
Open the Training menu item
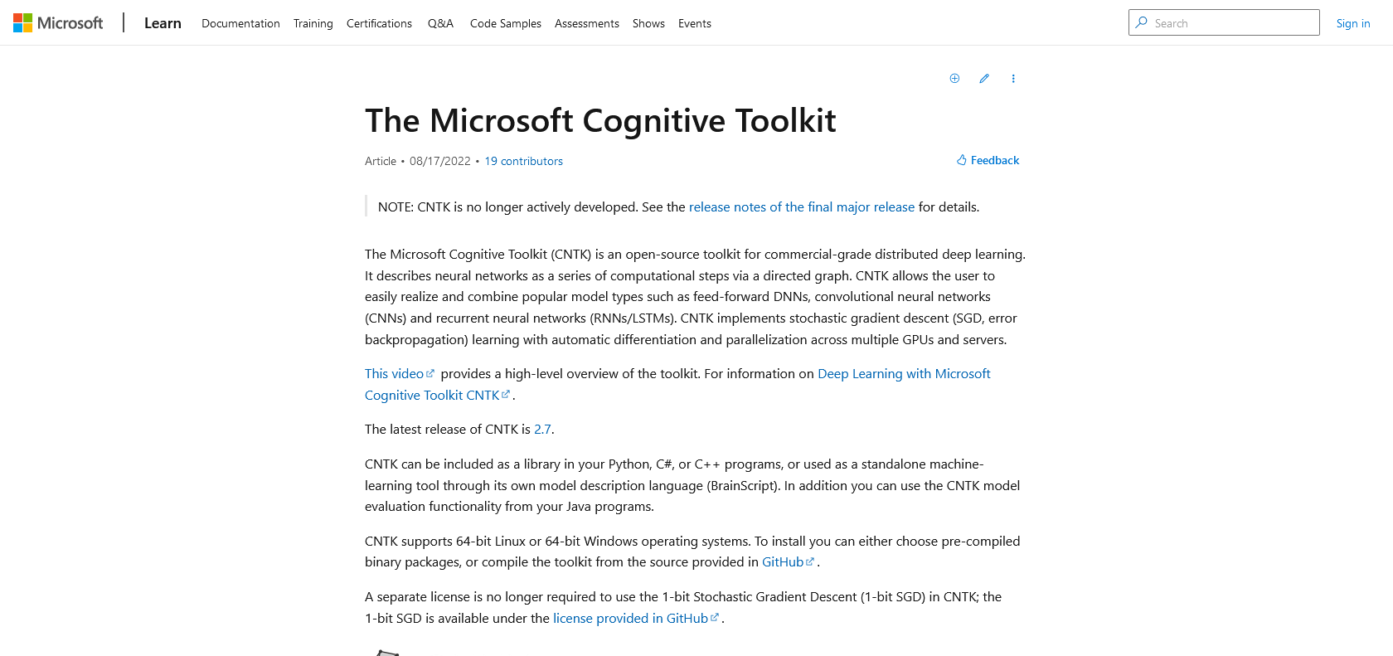click(313, 23)
